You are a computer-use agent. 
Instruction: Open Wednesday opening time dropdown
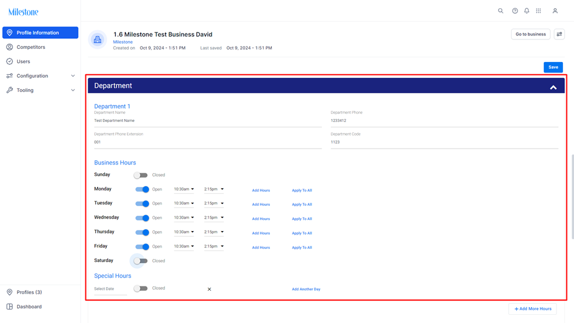click(184, 217)
